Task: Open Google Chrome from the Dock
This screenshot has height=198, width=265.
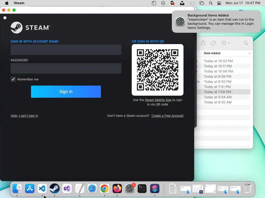Action: [x=105, y=188]
